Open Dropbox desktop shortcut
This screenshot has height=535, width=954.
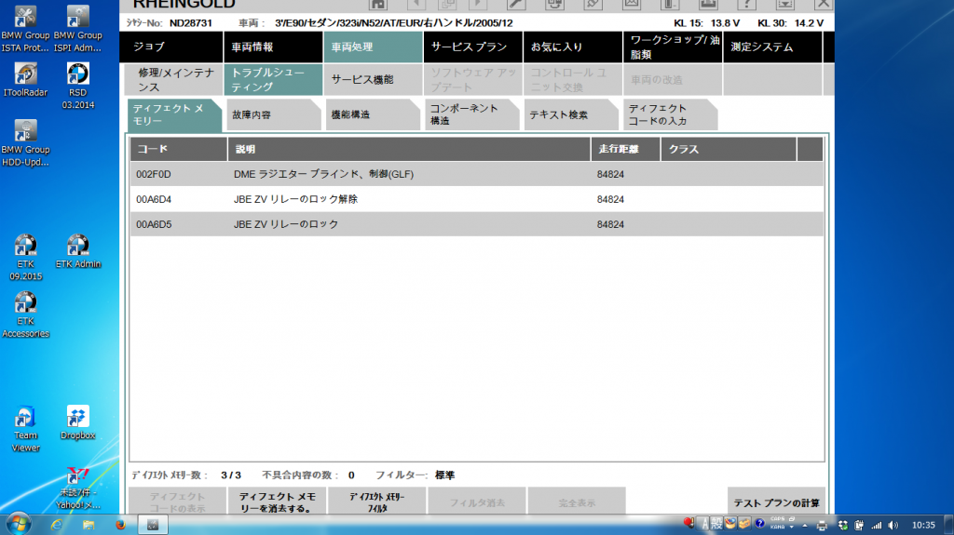click(x=78, y=422)
